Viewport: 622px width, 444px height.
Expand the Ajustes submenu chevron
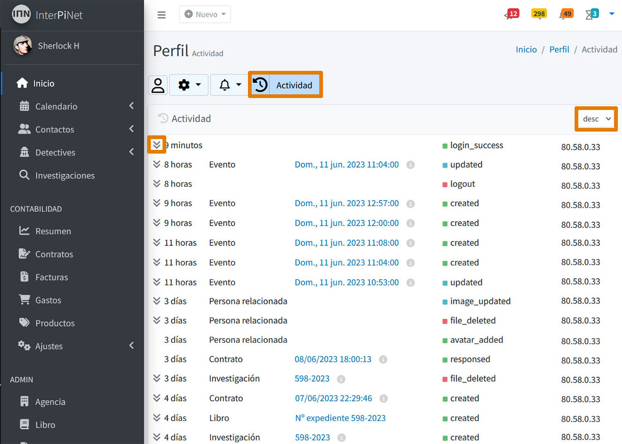tap(132, 345)
